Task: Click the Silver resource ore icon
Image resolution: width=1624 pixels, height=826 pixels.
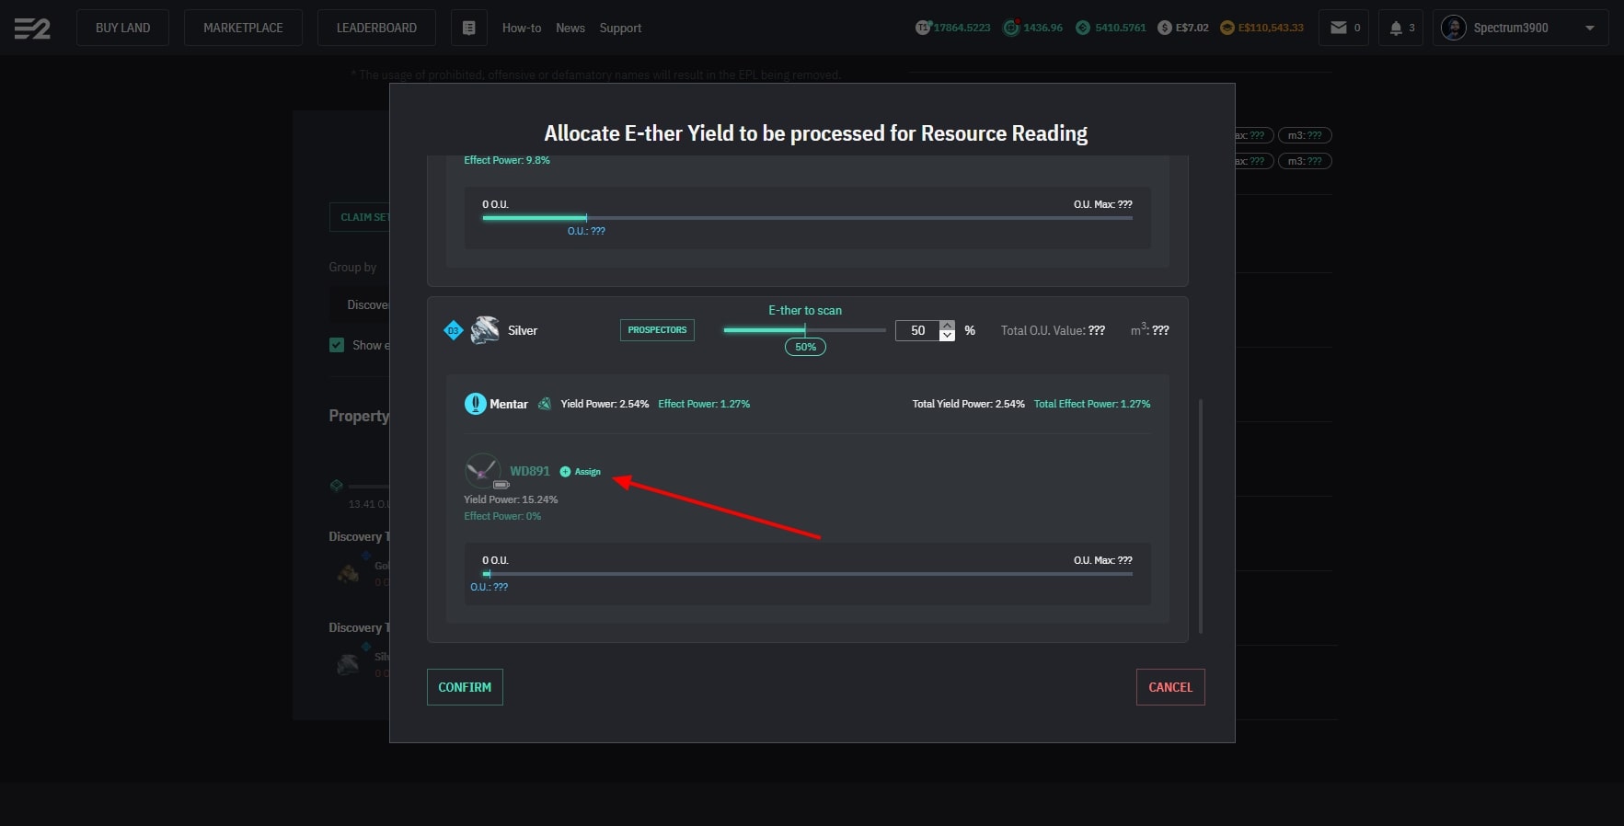Action: pyautogui.click(x=484, y=330)
